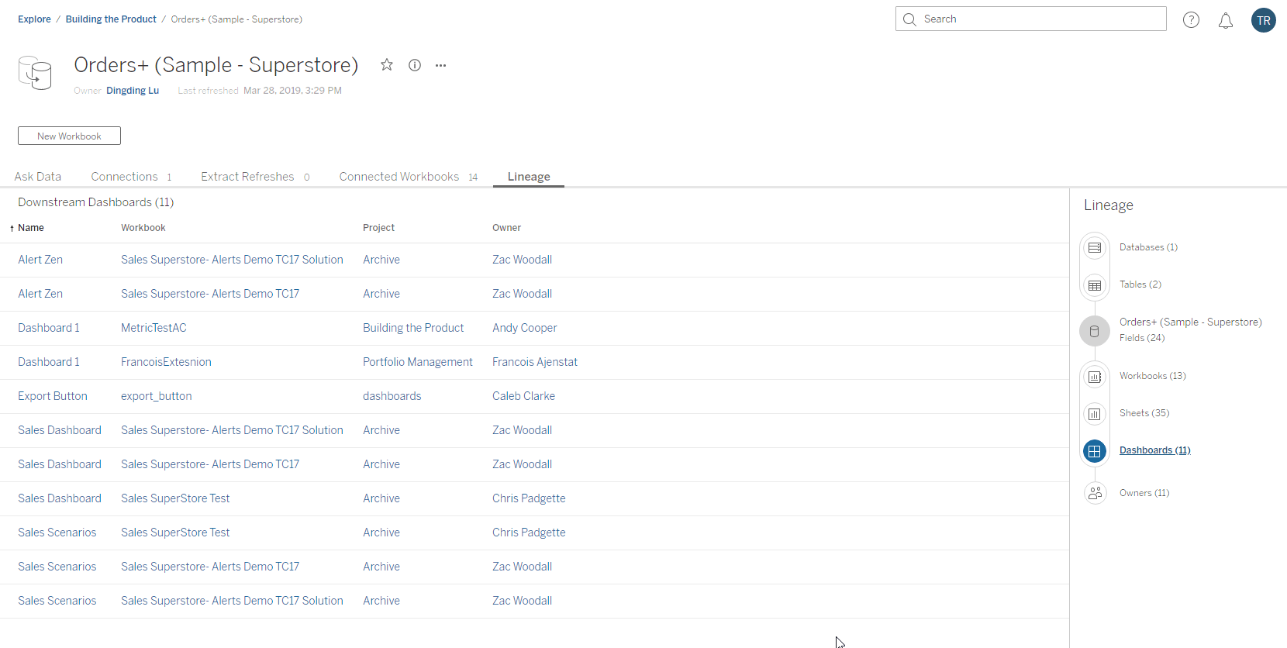The image size is (1287, 648).
Task: Open the Export Button dashboard
Action: coord(53,396)
